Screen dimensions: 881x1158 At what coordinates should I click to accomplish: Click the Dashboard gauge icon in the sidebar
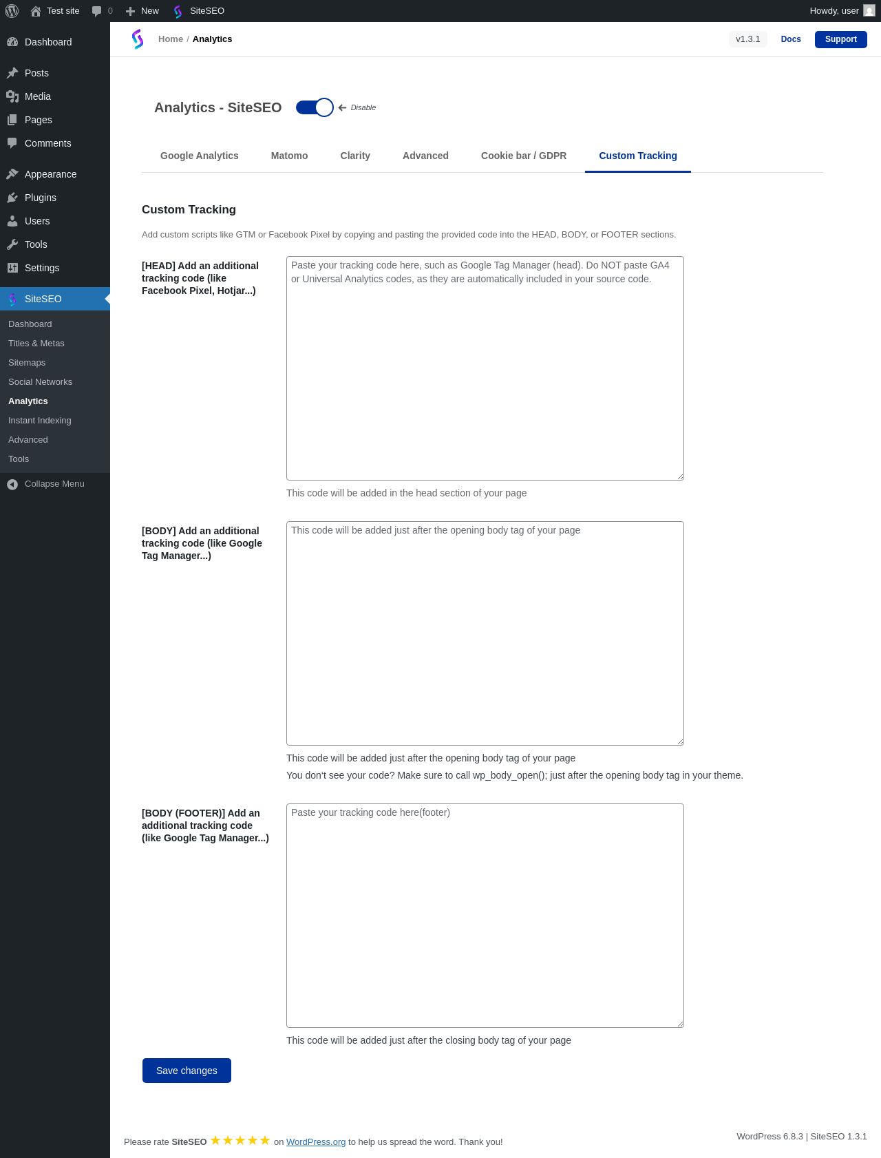pos(12,42)
